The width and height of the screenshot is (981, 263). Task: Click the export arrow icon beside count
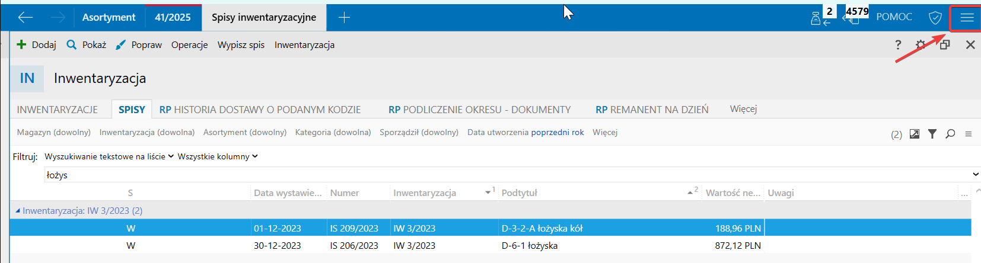click(x=915, y=134)
